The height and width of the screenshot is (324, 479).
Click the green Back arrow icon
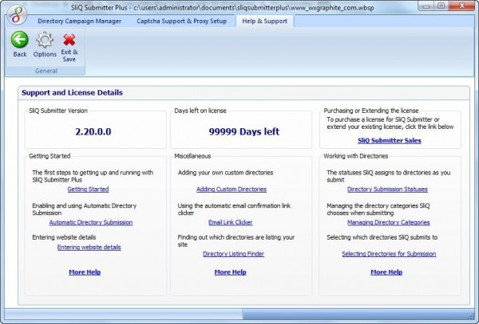point(20,40)
